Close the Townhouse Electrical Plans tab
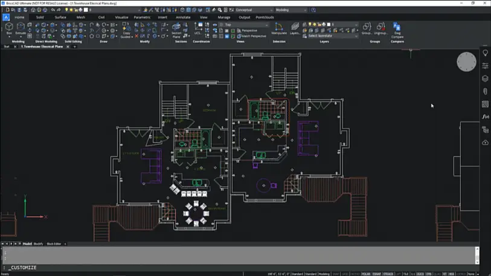The width and height of the screenshot is (491, 276). pyautogui.click(x=68, y=47)
